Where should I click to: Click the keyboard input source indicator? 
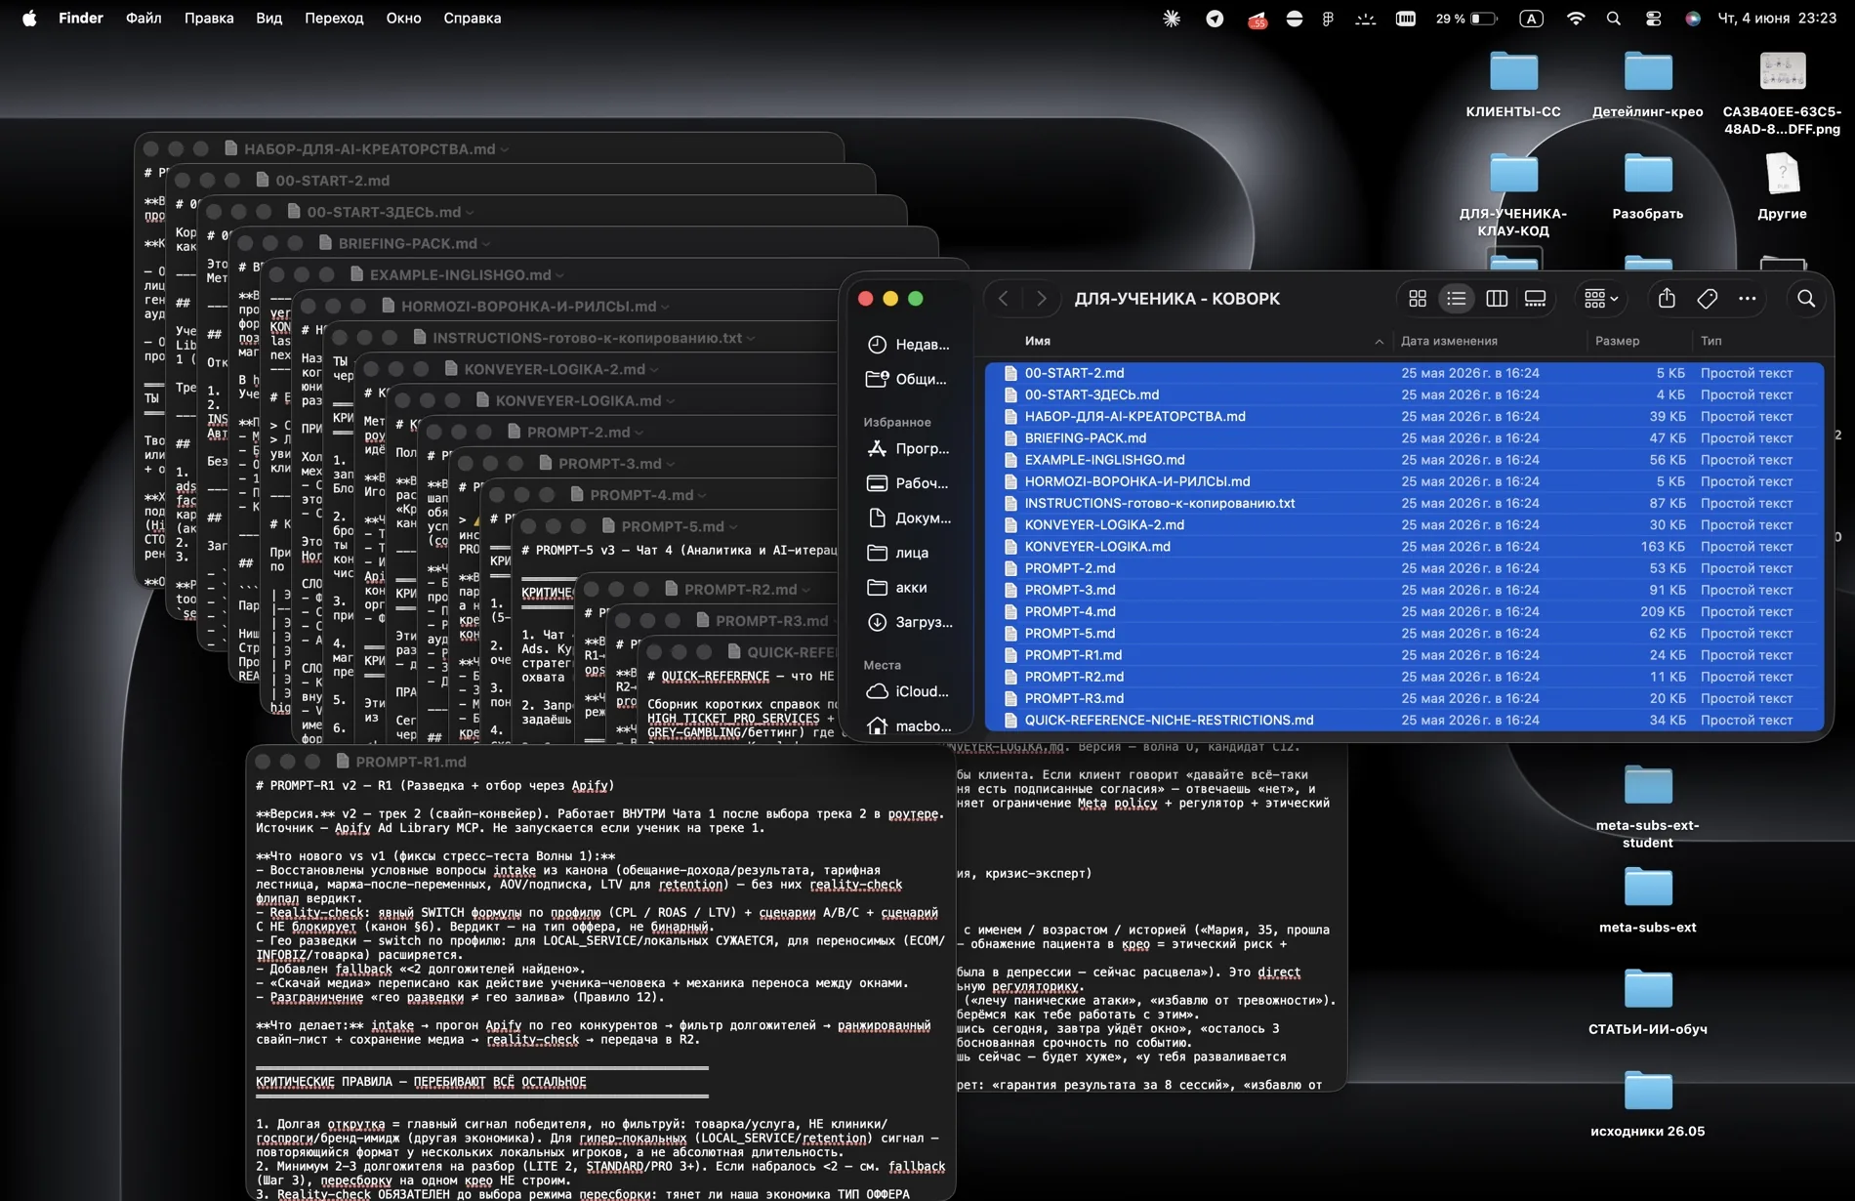(x=1531, y=18)
